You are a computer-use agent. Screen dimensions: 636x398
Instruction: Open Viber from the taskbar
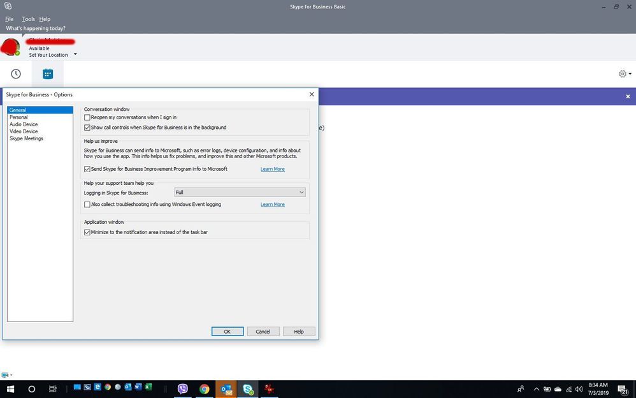pos(183,389)
